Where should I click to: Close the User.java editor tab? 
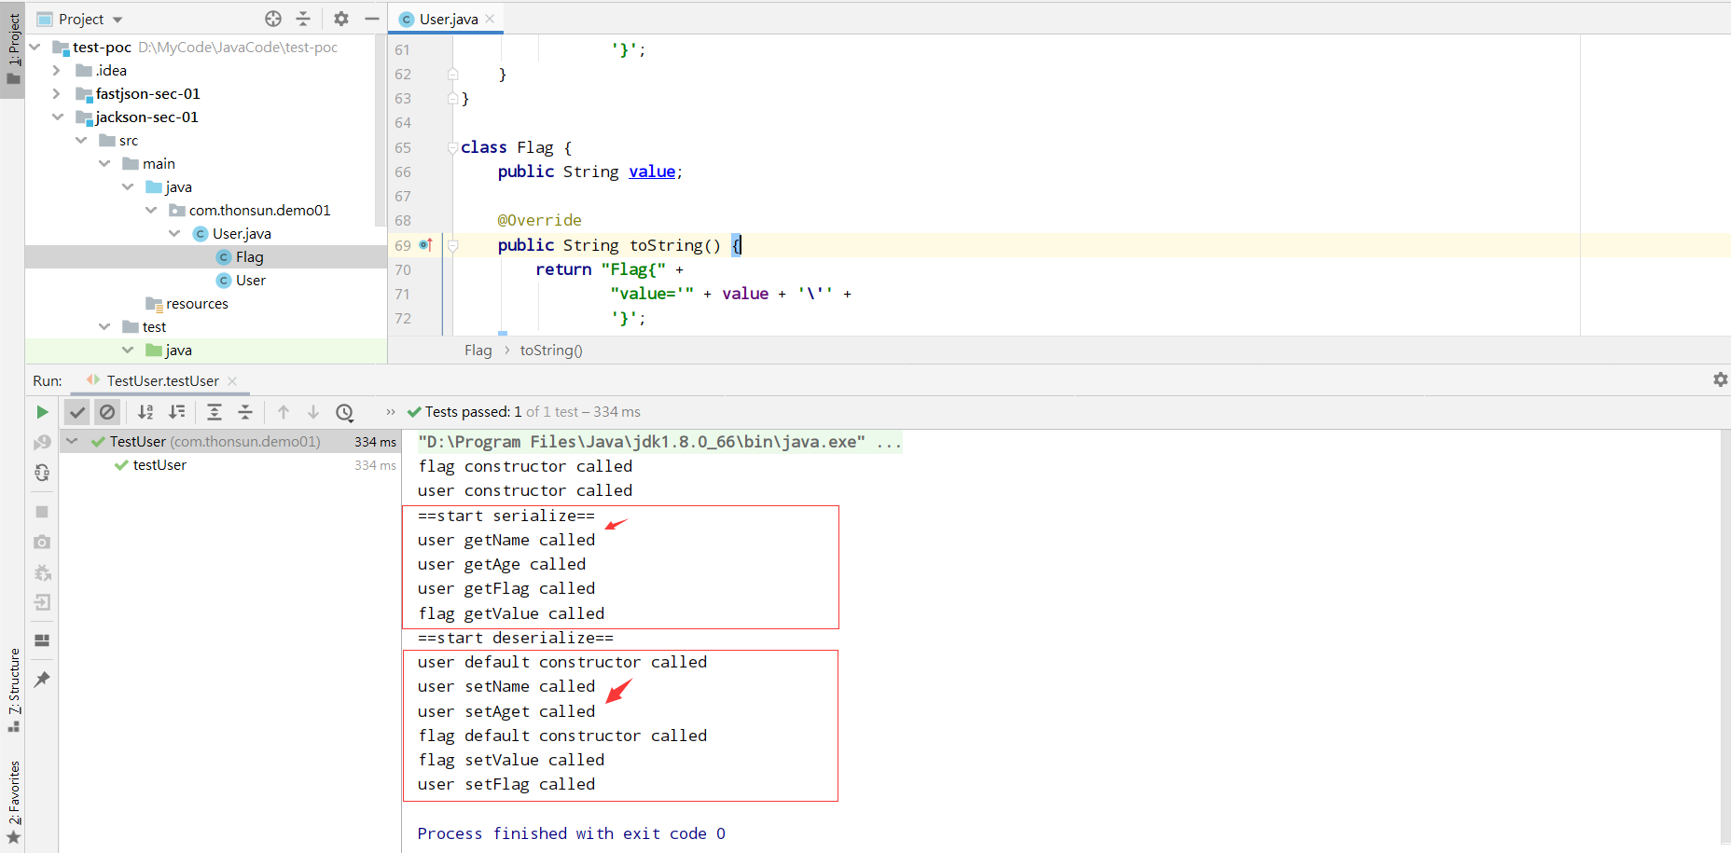[491, 19]
